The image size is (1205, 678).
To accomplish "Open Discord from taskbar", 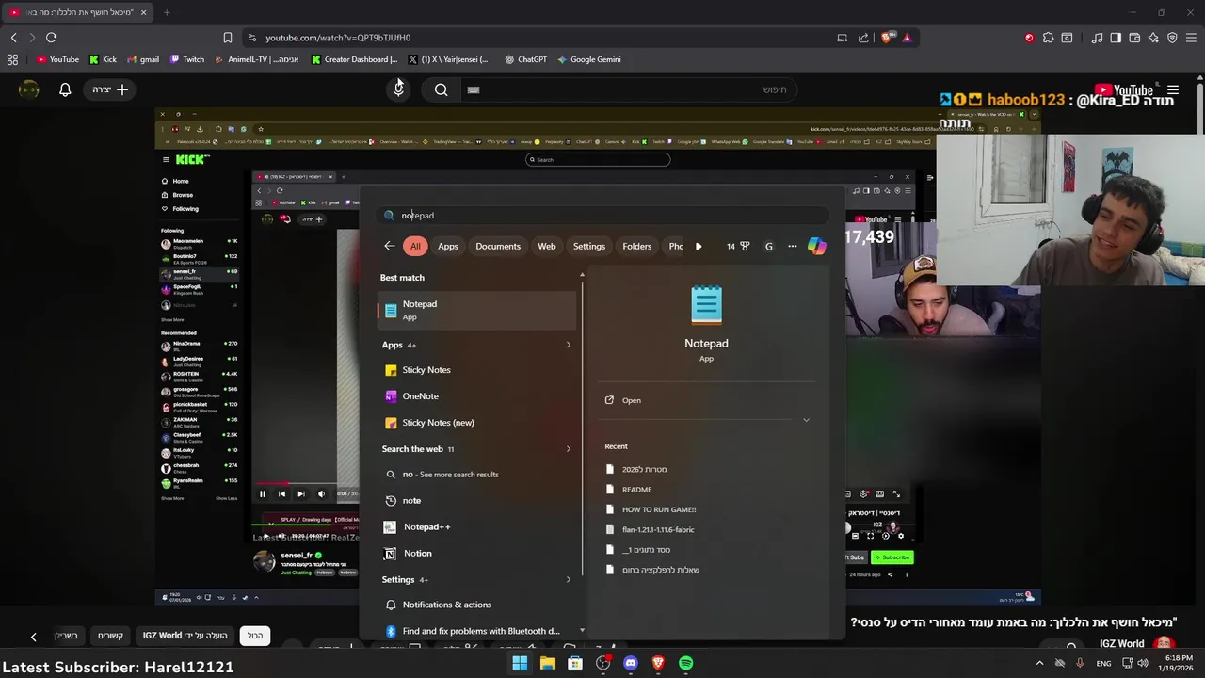I will tap(631, 663).
